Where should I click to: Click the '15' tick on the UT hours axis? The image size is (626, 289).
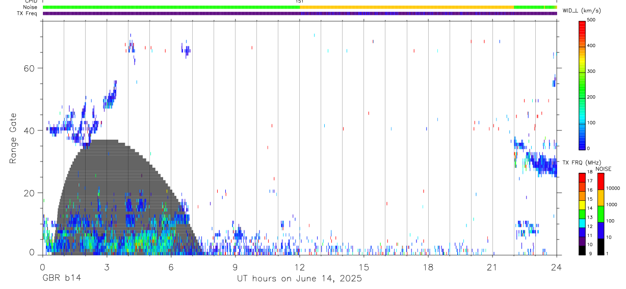click(x=363, y=267)
